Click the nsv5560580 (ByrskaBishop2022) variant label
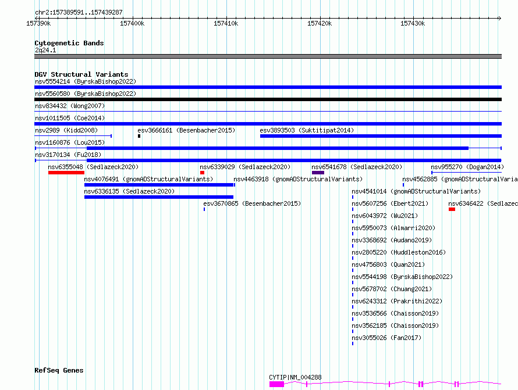 coord(86,94)
